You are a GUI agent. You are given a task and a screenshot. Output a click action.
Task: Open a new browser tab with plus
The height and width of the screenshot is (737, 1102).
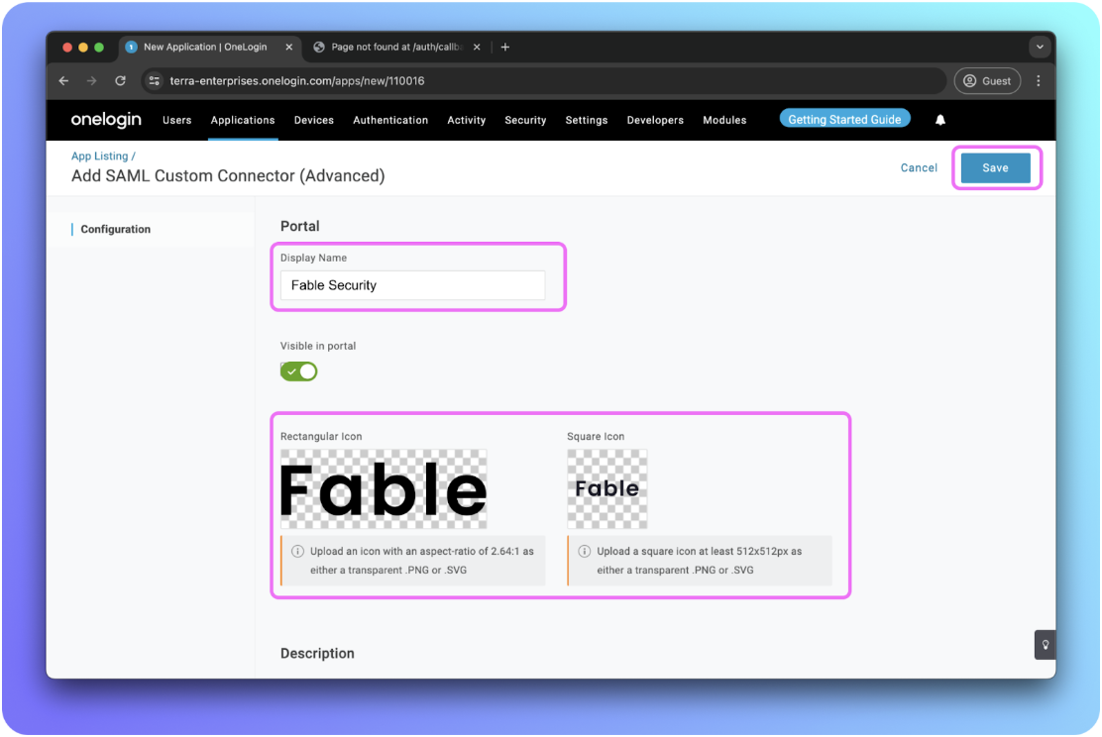pyautogui.click(x=505, y=48)
